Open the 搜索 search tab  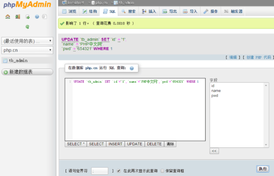[x=128, y=11]
